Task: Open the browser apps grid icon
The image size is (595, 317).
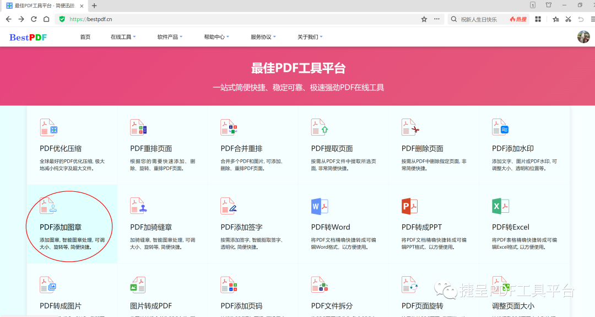Action: 538,19
